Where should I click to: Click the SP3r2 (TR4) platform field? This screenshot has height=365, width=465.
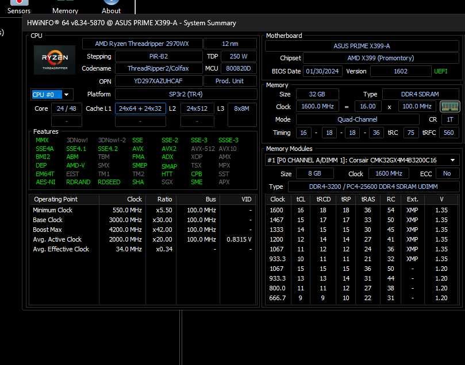pos(186,94)
